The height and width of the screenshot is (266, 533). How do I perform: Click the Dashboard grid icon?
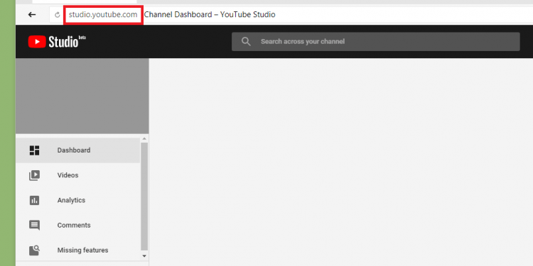(34, 150)
